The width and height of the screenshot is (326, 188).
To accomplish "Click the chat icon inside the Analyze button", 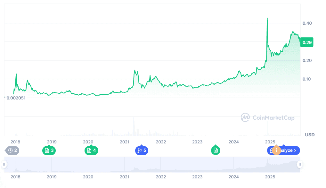I will tap(272, 151).
